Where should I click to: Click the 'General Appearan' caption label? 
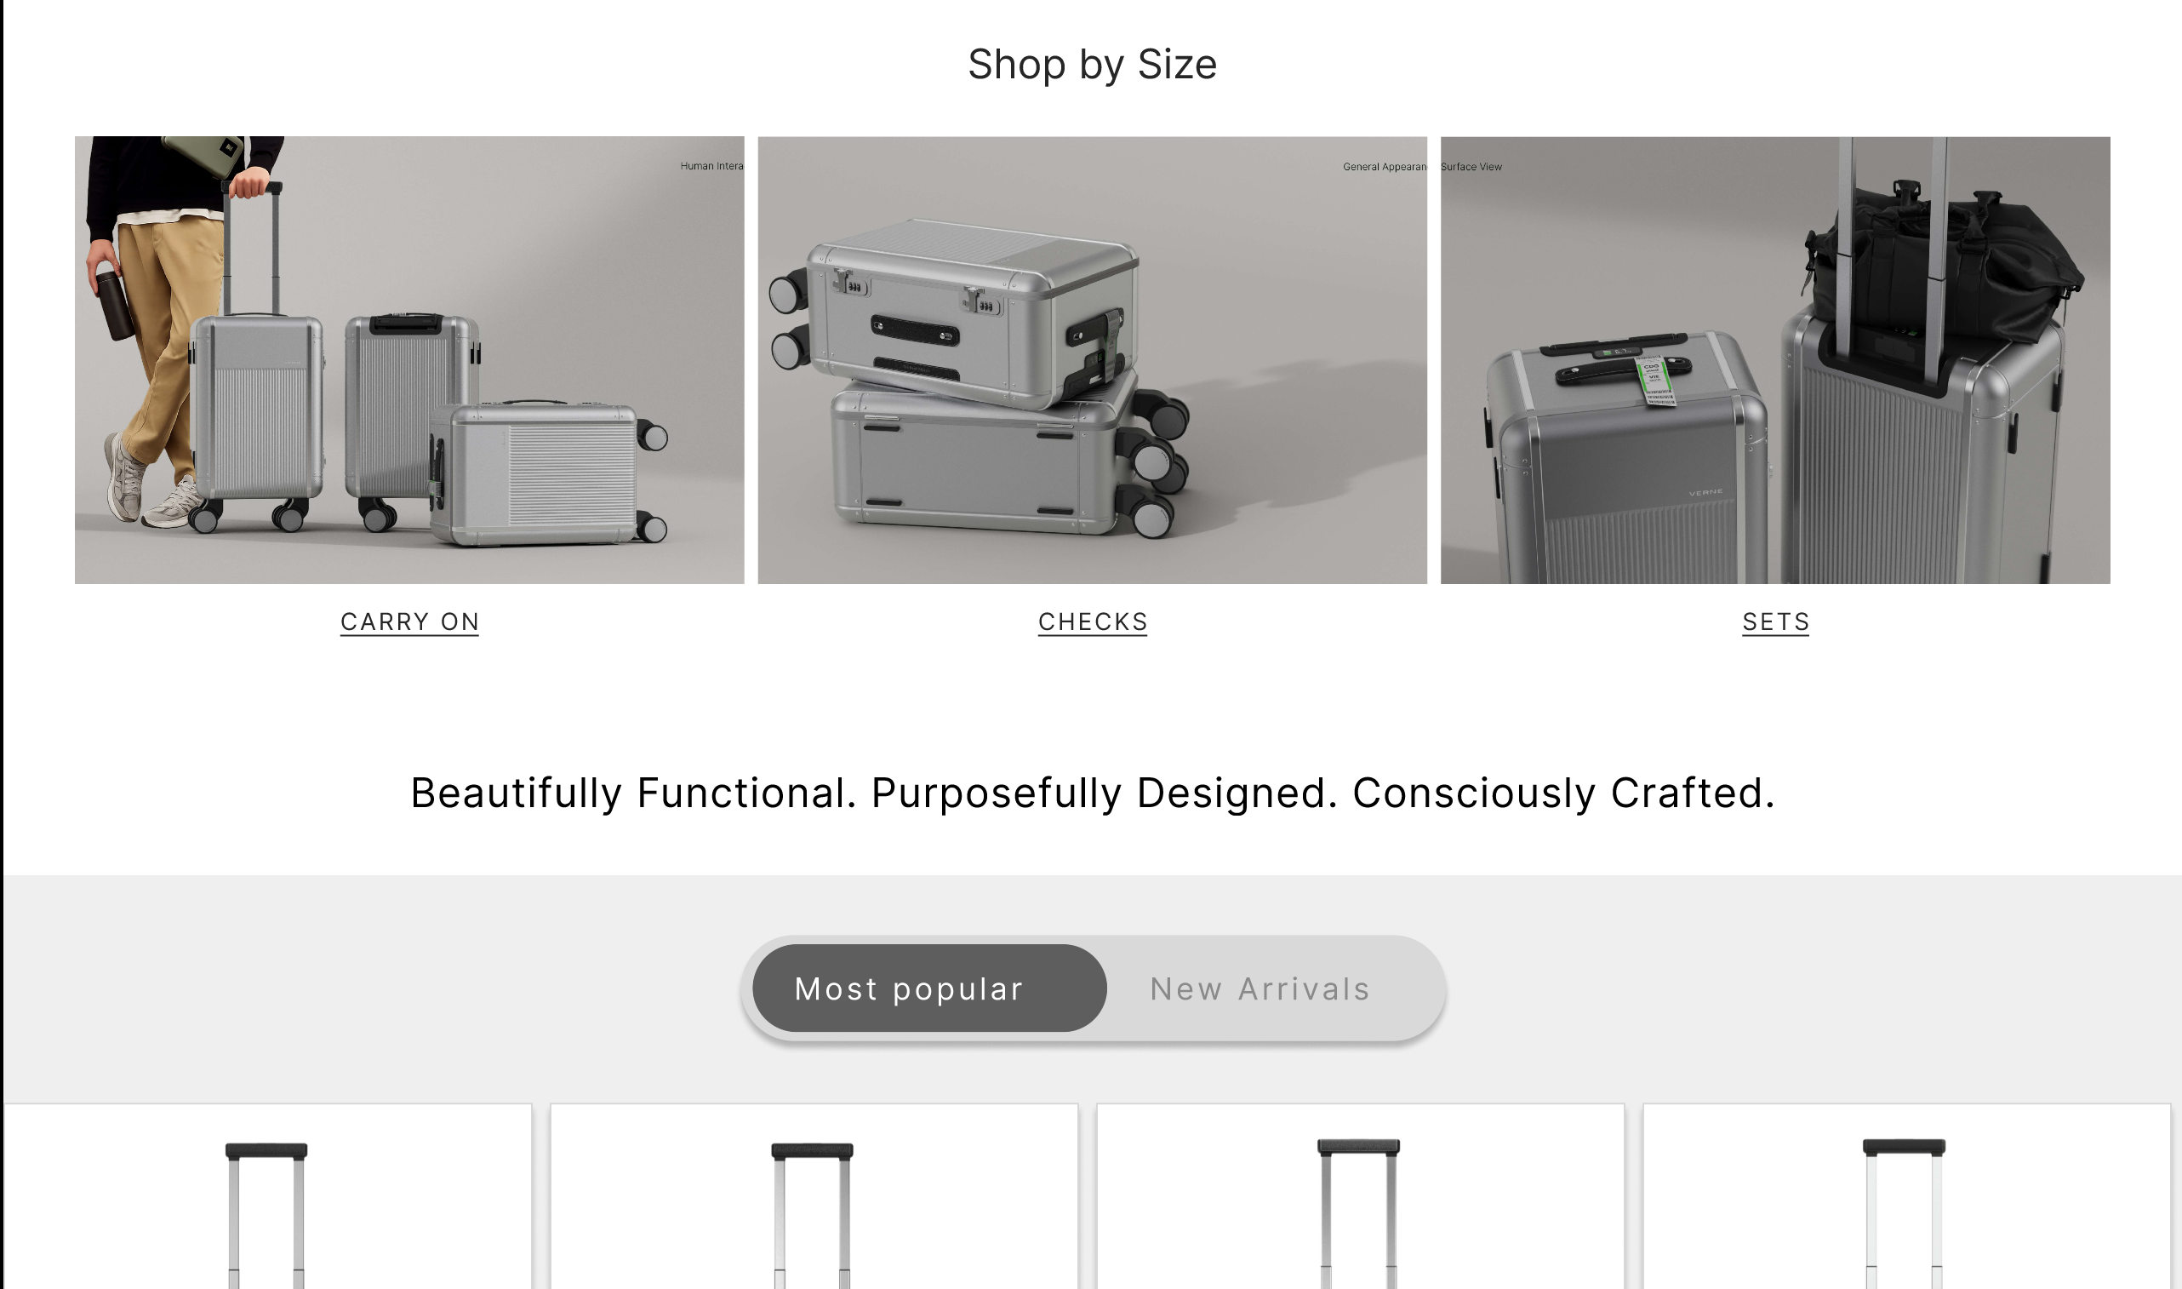[1385, 167]
